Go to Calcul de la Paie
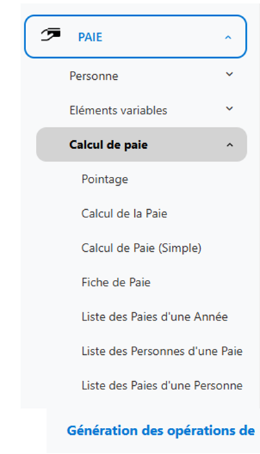Screen dimensions: 260x454 (124, 213)
